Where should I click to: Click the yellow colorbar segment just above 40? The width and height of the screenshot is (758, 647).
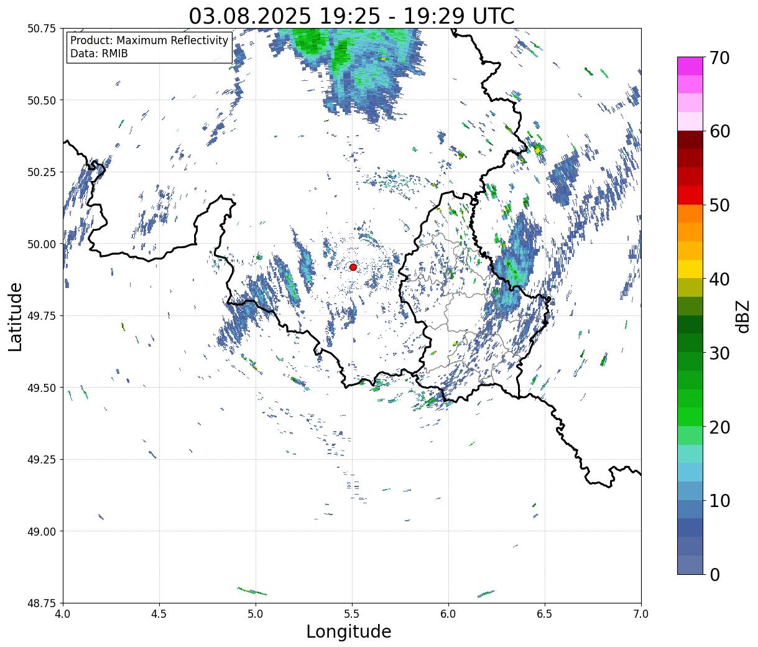click(x=690, y=269)
